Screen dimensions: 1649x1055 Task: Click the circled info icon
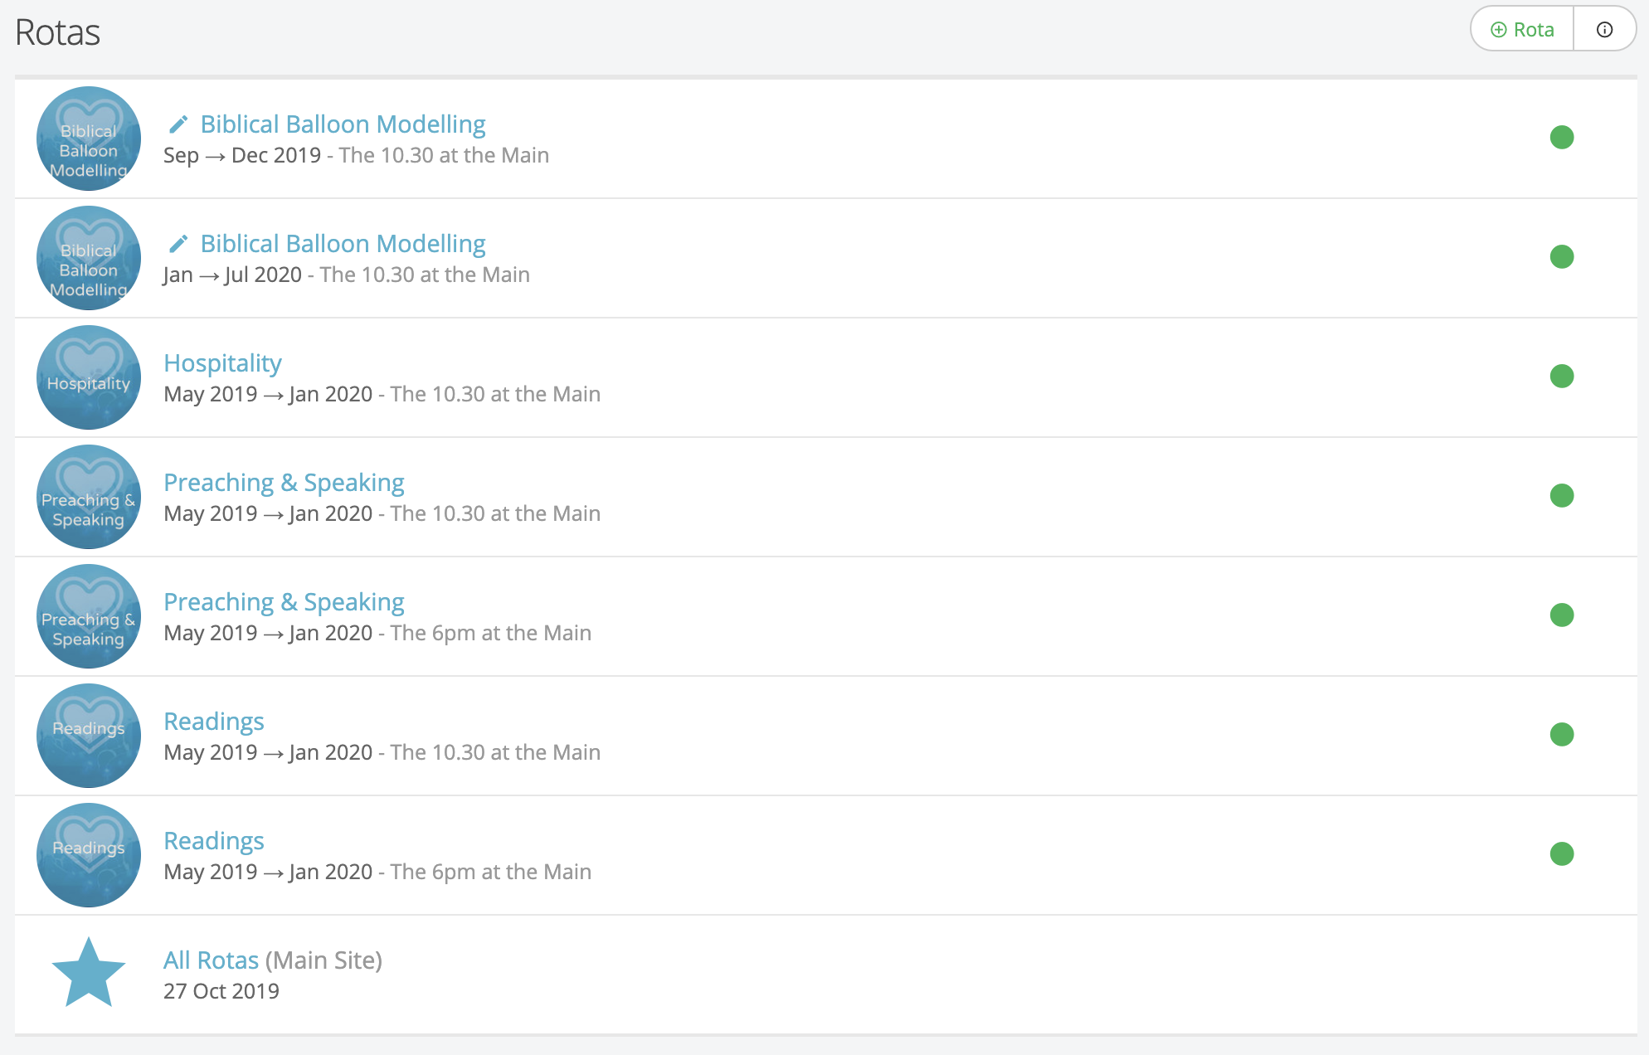[x=1603, y=29]
